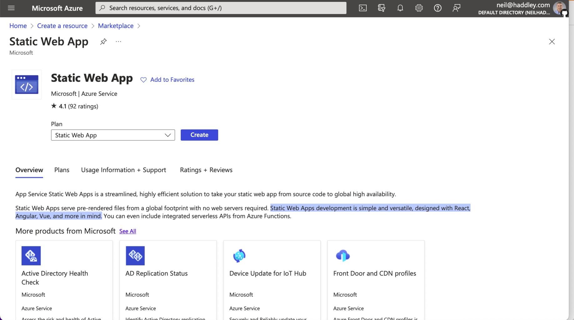The image size is (574, 320).
Task: Open the more options ellipsis
Action: point(118,41)
